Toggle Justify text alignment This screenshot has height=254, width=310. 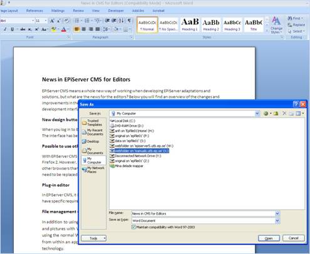(98, 29)
